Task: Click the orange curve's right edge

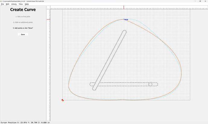Action: 181,71
